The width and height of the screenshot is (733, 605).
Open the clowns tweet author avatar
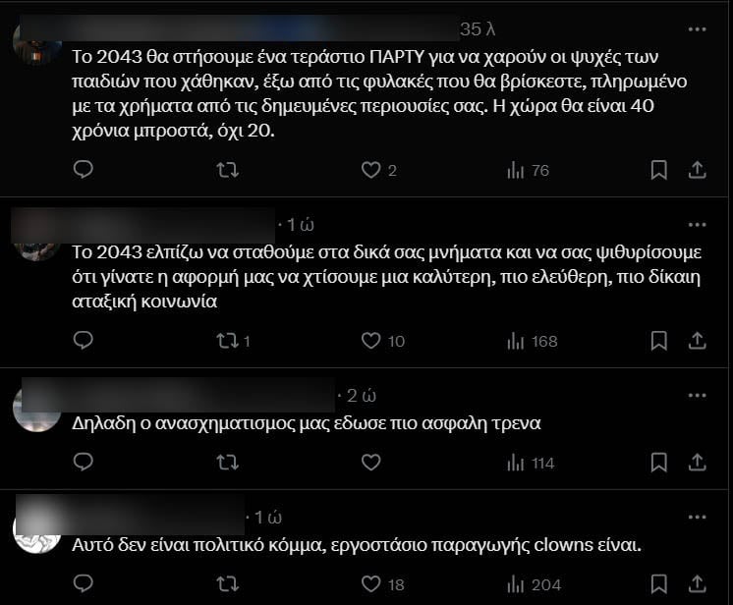[x=37, y=531]
